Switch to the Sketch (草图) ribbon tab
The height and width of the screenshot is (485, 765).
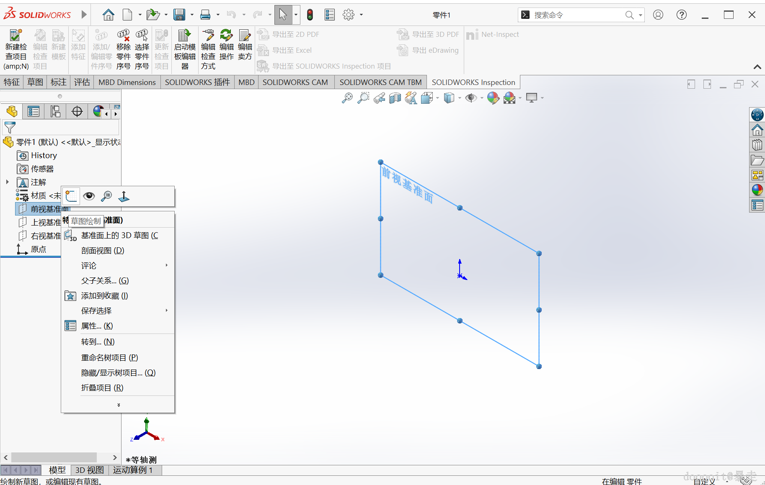(x=35, y=82)
